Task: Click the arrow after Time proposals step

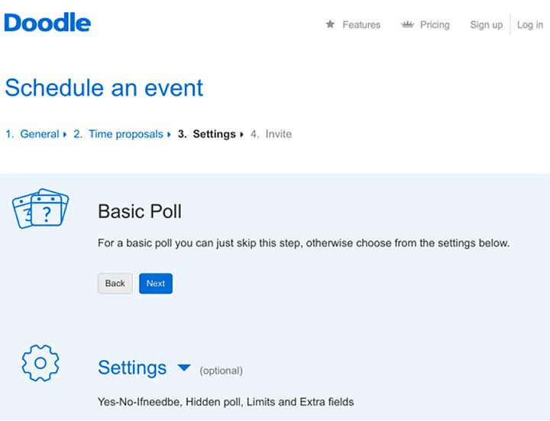Action: (169, 134)
